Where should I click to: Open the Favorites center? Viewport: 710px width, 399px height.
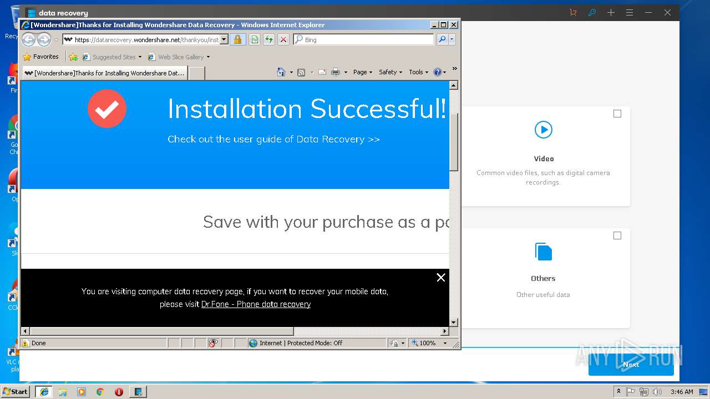click(x=40, y=57)
